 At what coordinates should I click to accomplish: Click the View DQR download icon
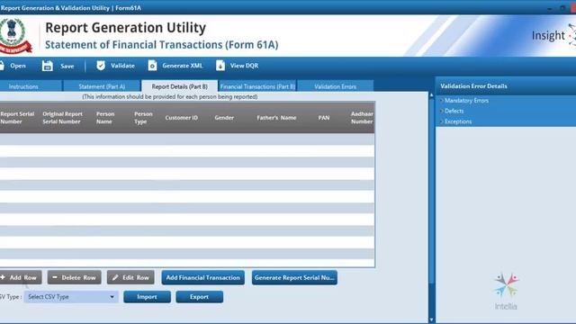click(x=220, y=66)
